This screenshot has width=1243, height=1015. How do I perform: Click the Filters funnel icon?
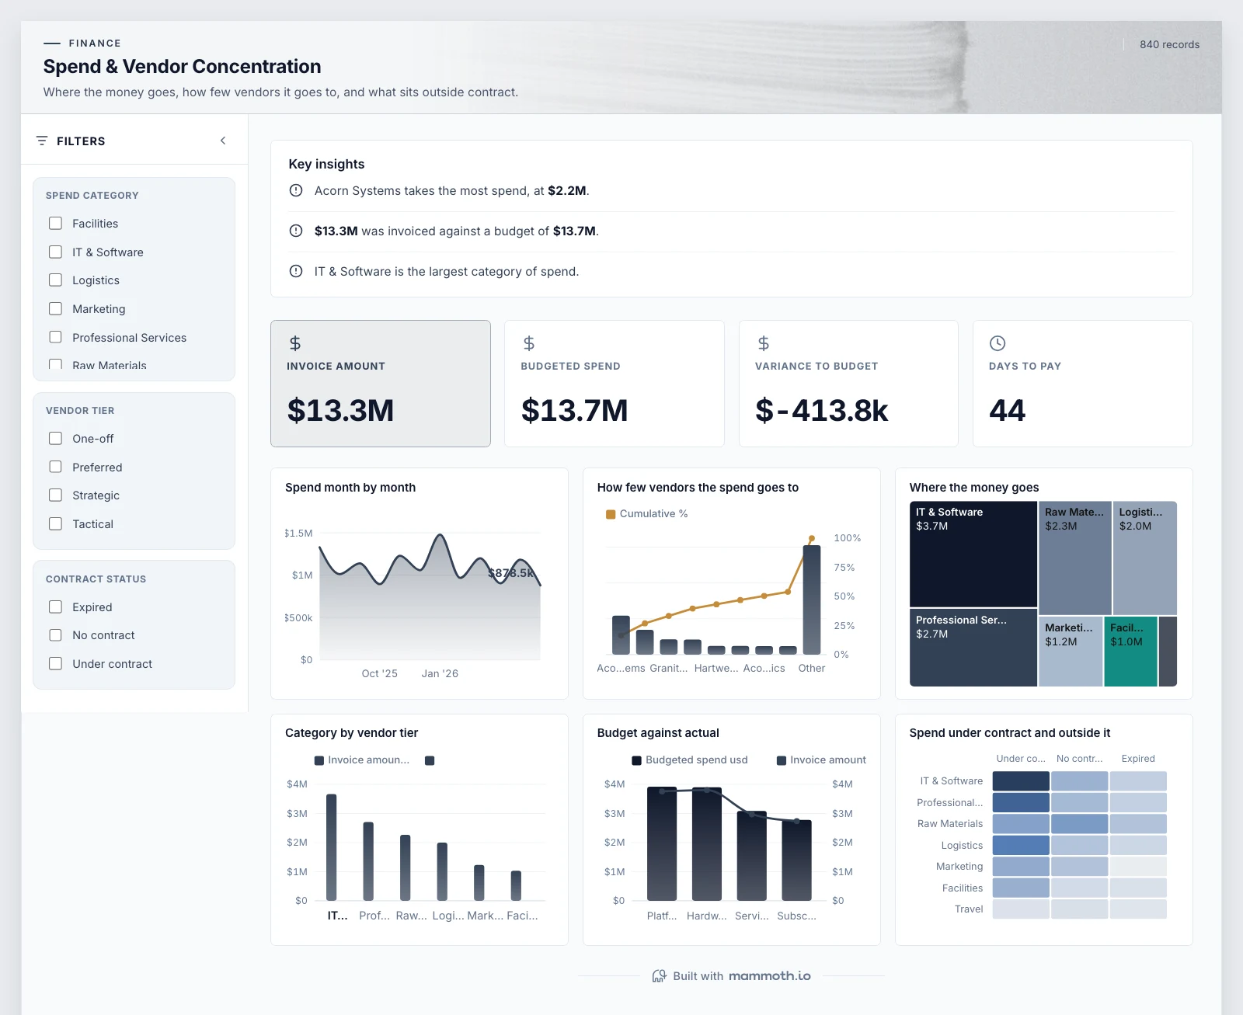42,141
